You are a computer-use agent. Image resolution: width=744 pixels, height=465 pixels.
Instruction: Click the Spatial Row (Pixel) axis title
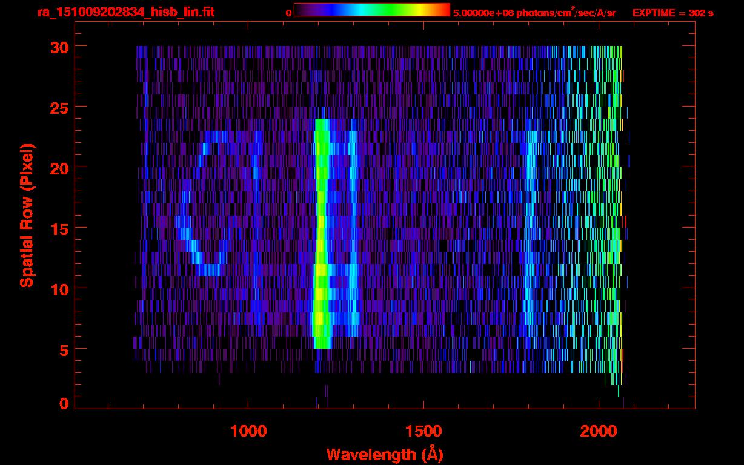(x=27, y=215)
